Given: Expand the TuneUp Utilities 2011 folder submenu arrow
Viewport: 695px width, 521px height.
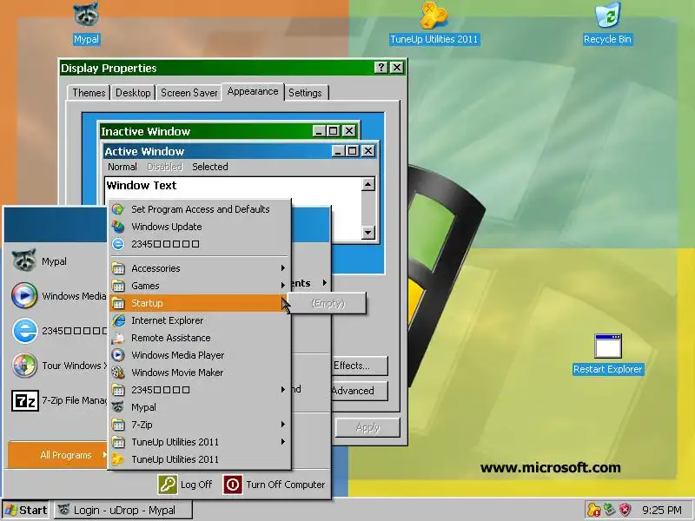Looking at the screenshot, I should [283, 442].
